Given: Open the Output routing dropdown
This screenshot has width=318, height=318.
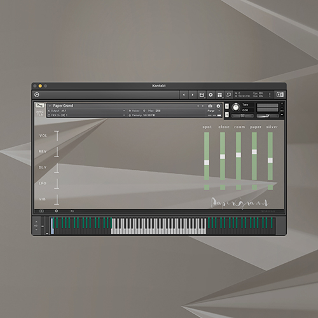Looking at the screenshot, I should pos(86,111).
